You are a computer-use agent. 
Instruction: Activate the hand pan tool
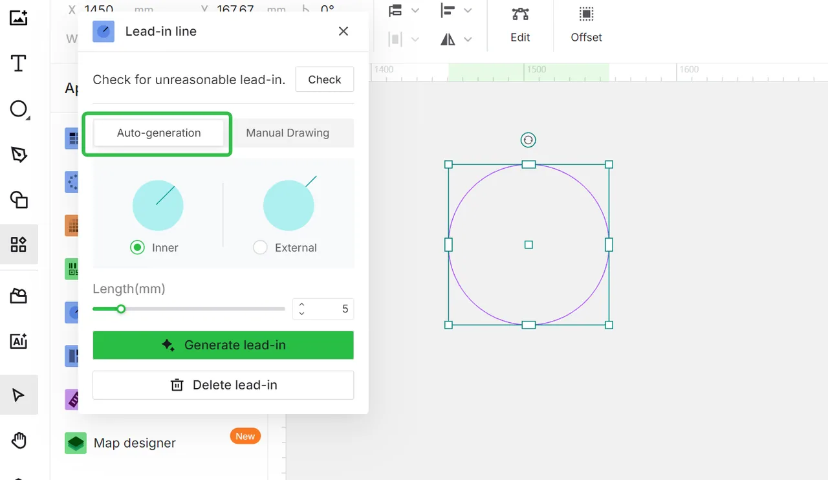pos(19,441)
